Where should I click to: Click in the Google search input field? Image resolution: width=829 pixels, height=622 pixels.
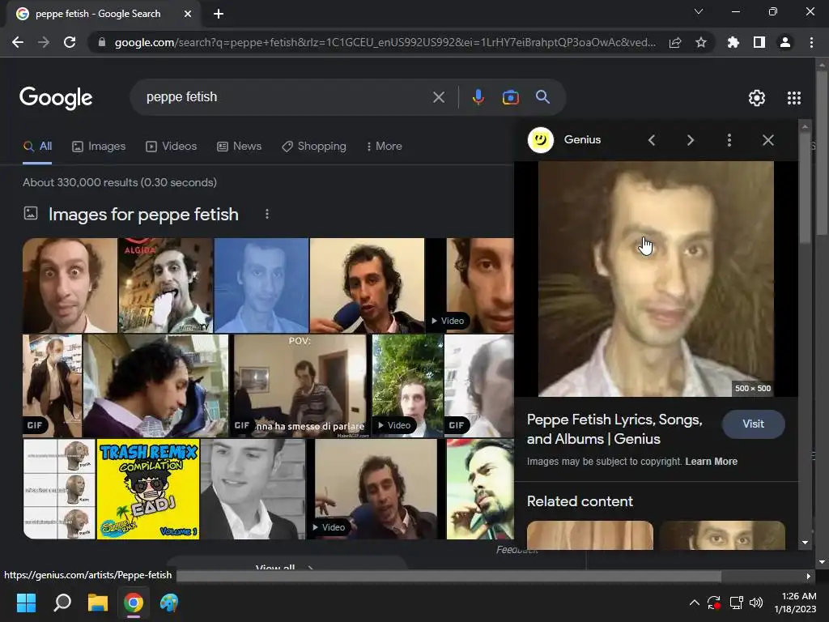[x=286, y=97]
